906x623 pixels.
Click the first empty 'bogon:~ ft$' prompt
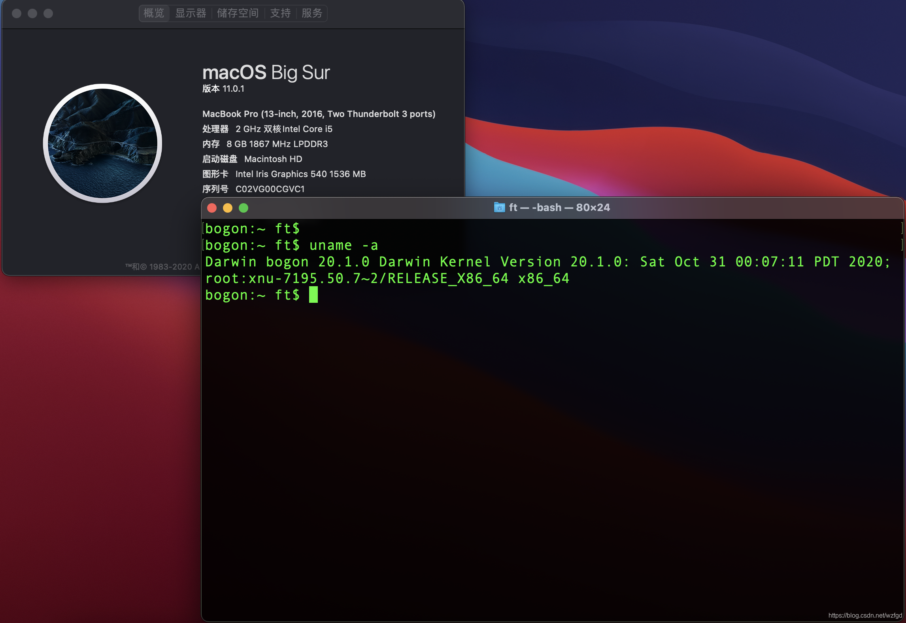click(x=252, y=229)
